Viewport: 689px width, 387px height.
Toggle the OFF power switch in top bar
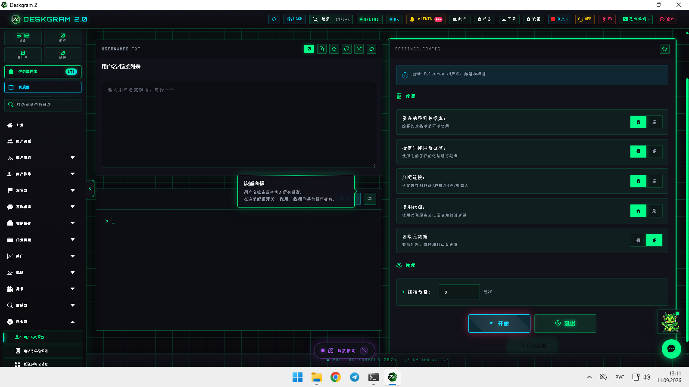[585, 19]
